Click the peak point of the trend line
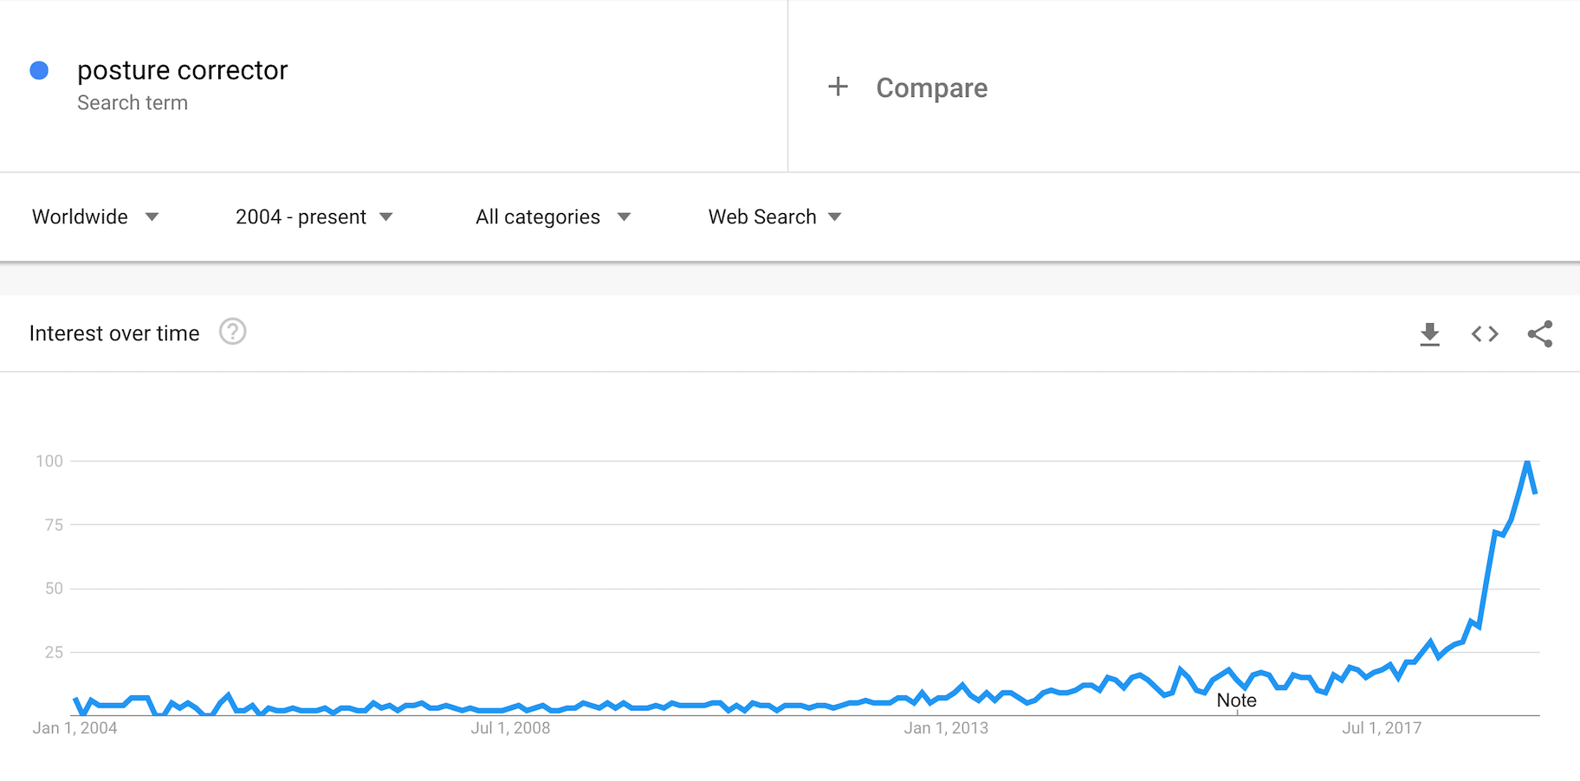Image resolution: width=1580 pixels, height=781 pixels. point(1527,462)
